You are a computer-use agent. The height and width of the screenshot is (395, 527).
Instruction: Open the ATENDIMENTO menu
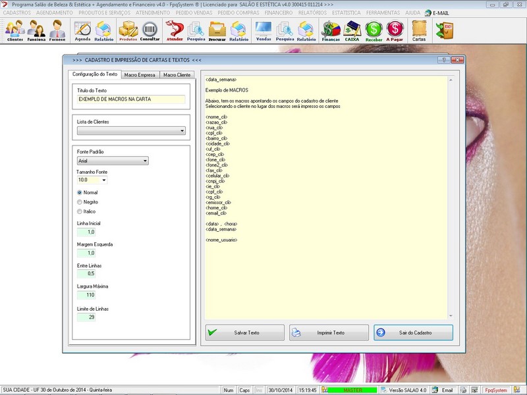(153, 13)
